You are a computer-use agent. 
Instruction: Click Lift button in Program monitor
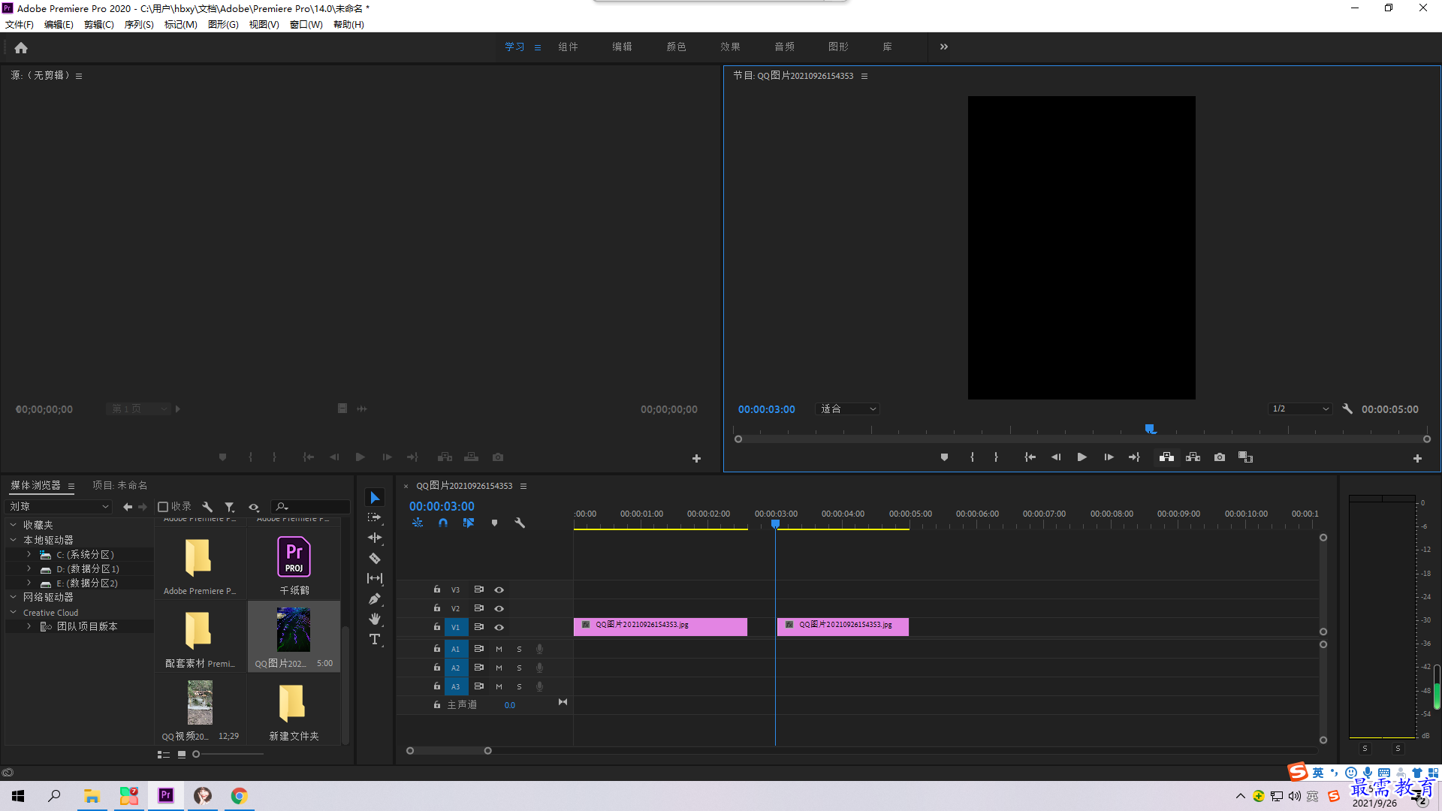pyautogui.click(x=1166, y=457)
